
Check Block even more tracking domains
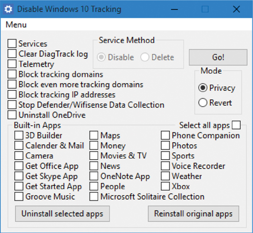point(12,84)
